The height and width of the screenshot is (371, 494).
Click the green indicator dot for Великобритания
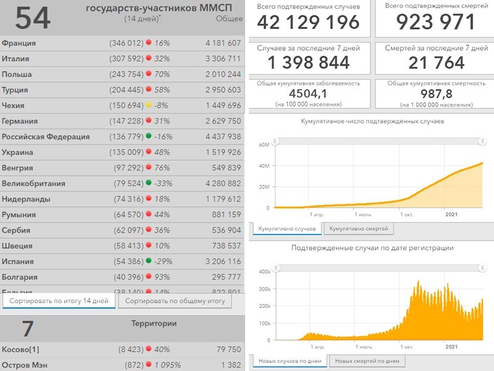[149, 184]
